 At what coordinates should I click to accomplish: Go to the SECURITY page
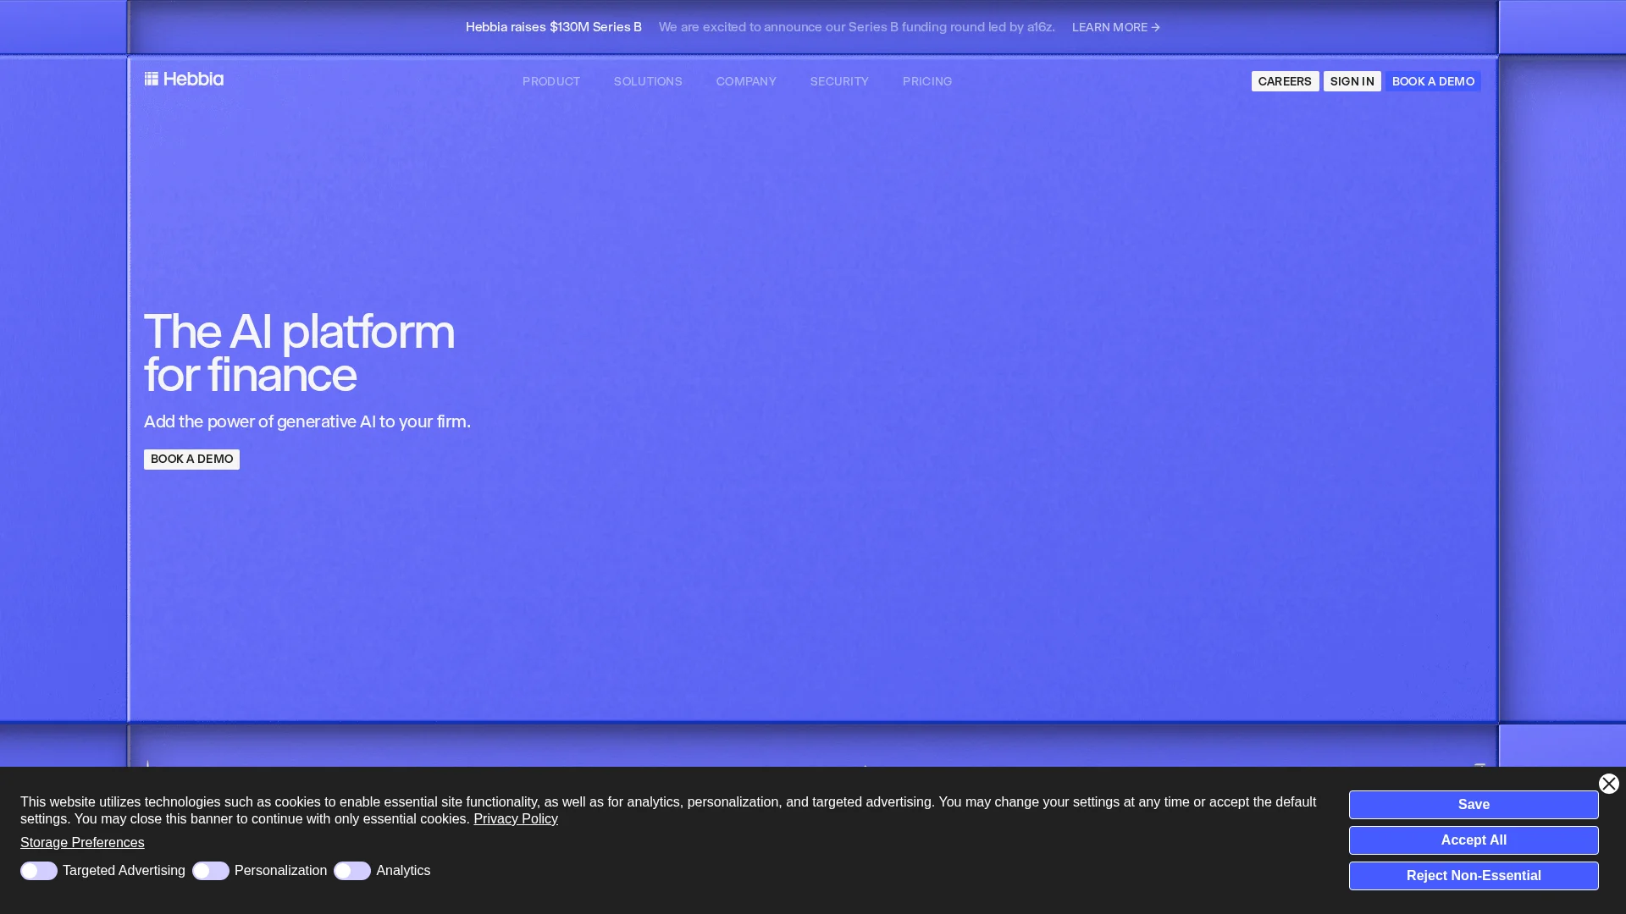tap(838, 81)
